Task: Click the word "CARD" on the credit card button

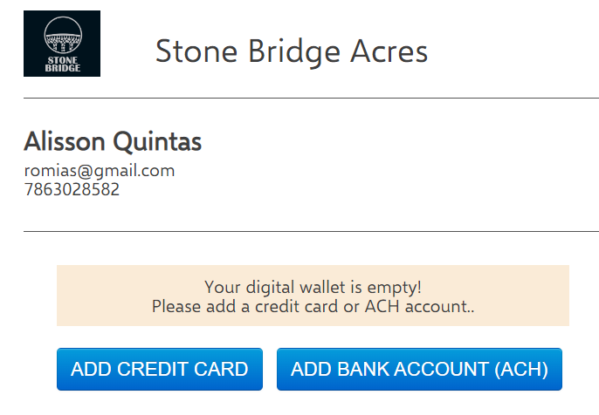Action: [222, 369]
